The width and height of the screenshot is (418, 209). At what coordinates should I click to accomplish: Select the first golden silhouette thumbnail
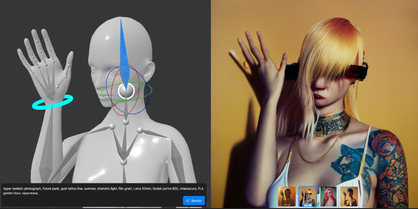tap(287, 196)
